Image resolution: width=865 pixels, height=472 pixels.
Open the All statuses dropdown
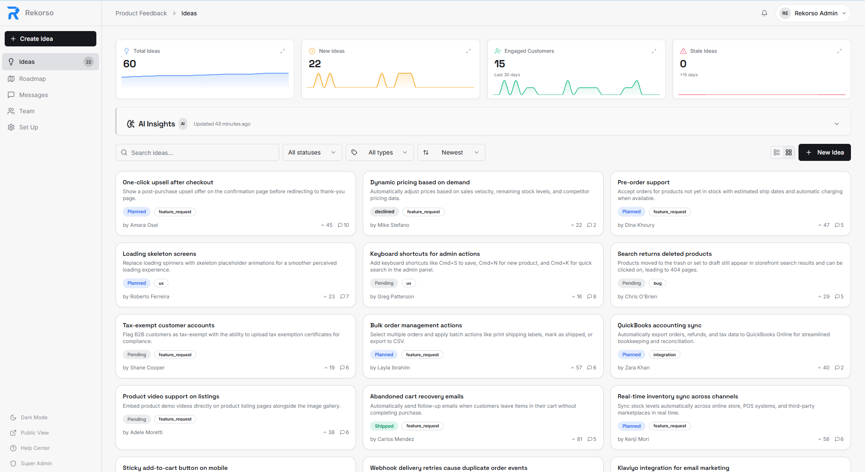coord(312,152)
